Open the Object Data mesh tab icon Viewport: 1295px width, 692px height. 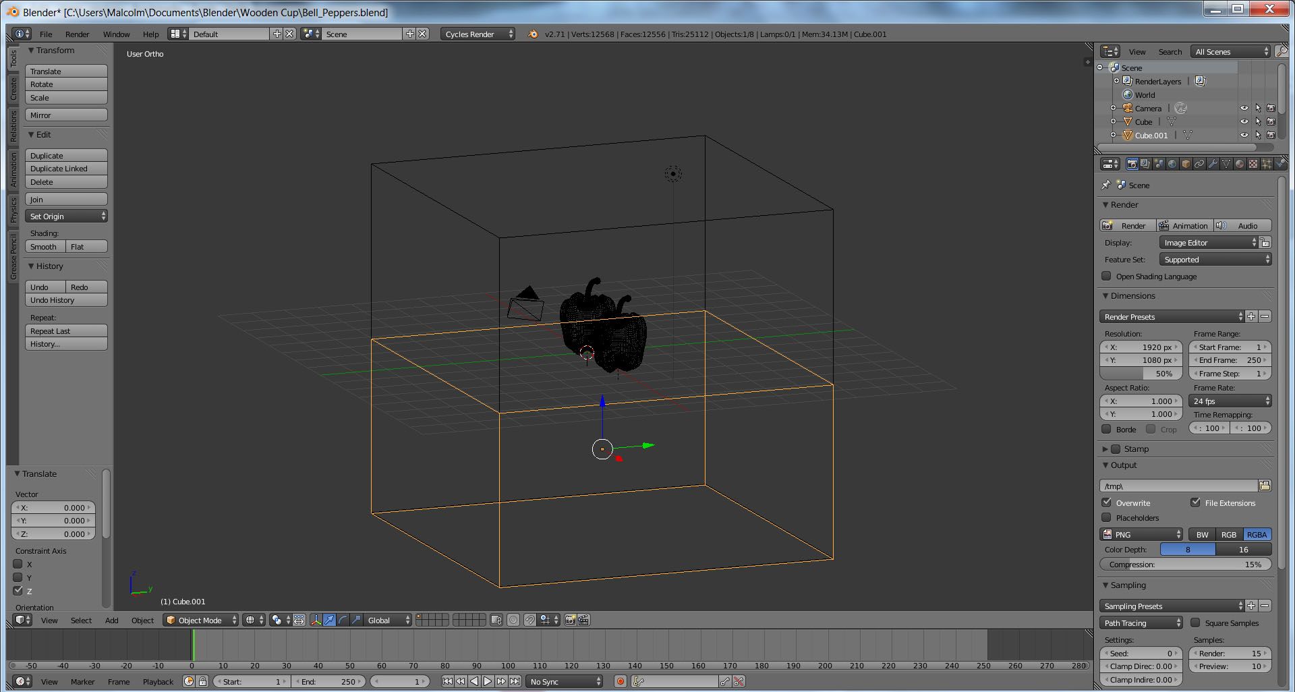[1226, 164]
